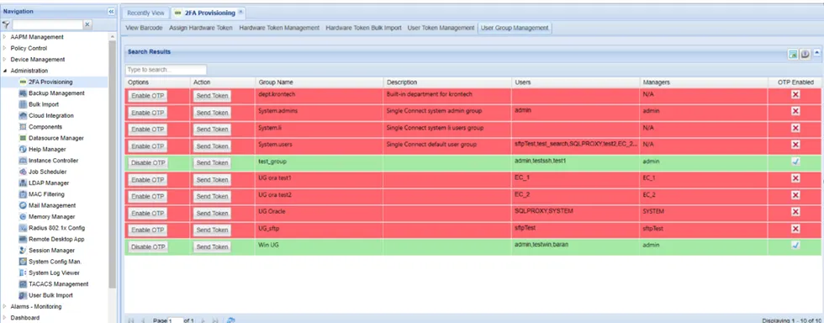Toggle OTP Enabled checkbox for UG_sftp
The height and width of the screenshot is (323, 824).
point(795,228)
